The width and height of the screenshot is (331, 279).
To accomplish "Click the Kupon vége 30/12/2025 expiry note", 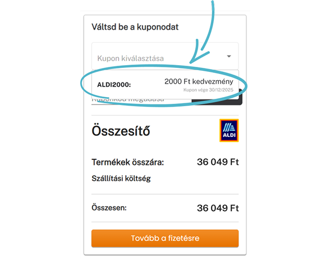I will [208, 90].
